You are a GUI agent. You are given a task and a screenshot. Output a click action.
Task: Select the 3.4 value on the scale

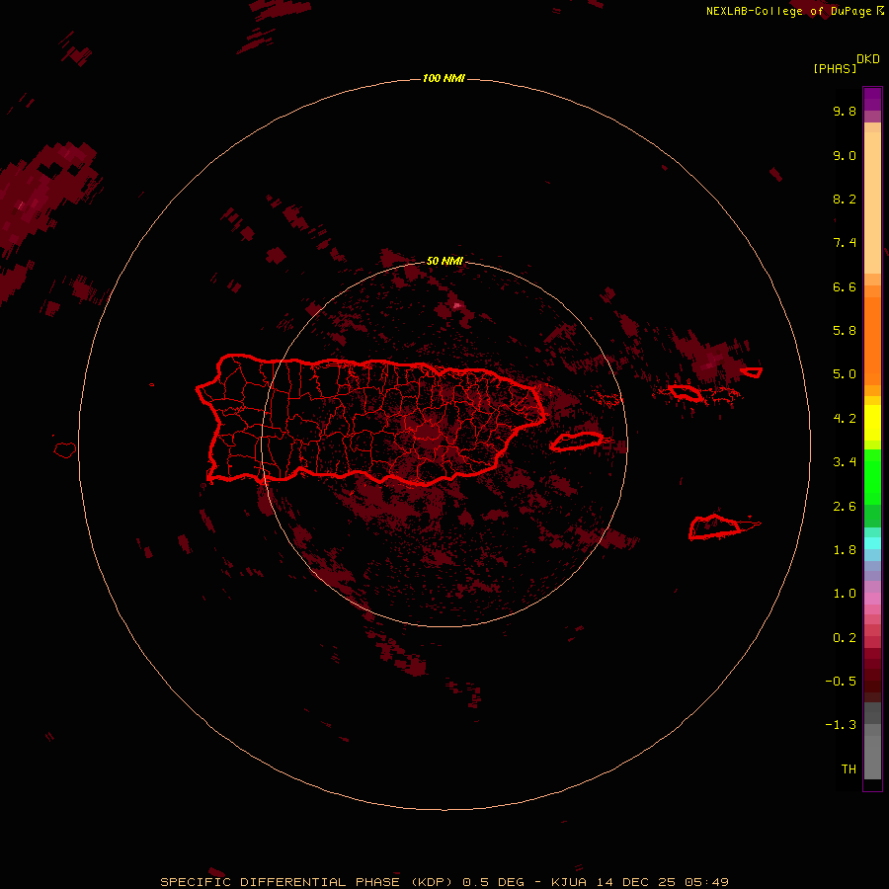[845, 461]
